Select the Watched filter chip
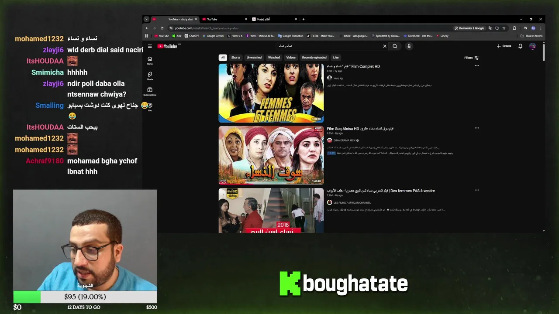Image resolution: width=559 pixels, height=314 pixels. [x=274, y=58]
